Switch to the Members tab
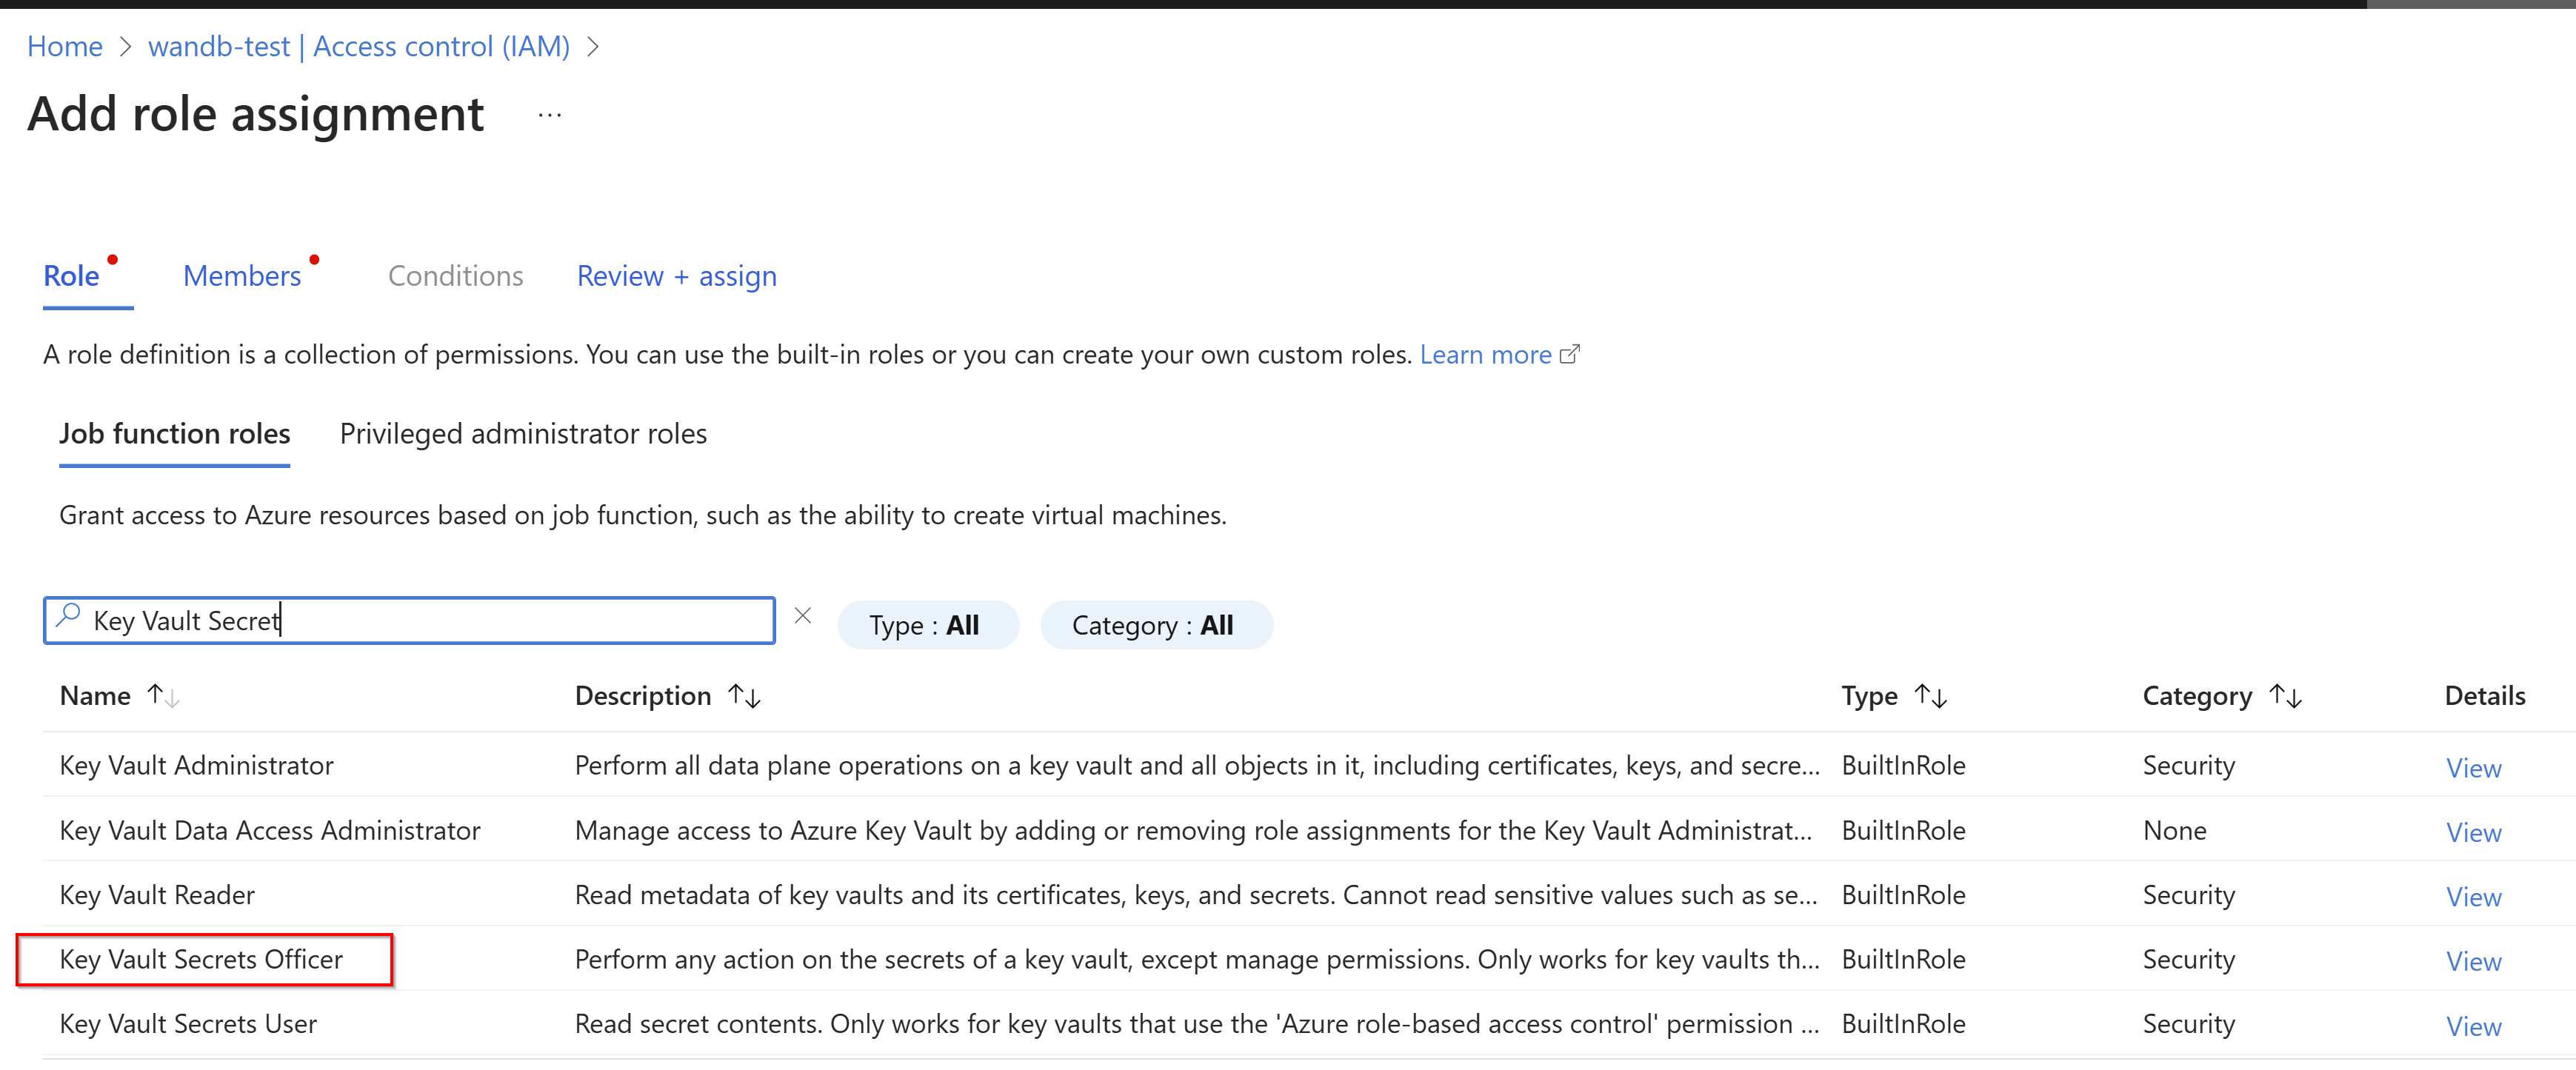Viewport: 2576px width, 1070px height. (242, 276)
